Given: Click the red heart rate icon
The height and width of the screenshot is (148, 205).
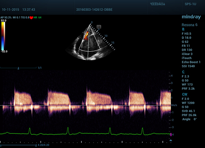Looking at the screenshot, I should [x=31, y=18].
